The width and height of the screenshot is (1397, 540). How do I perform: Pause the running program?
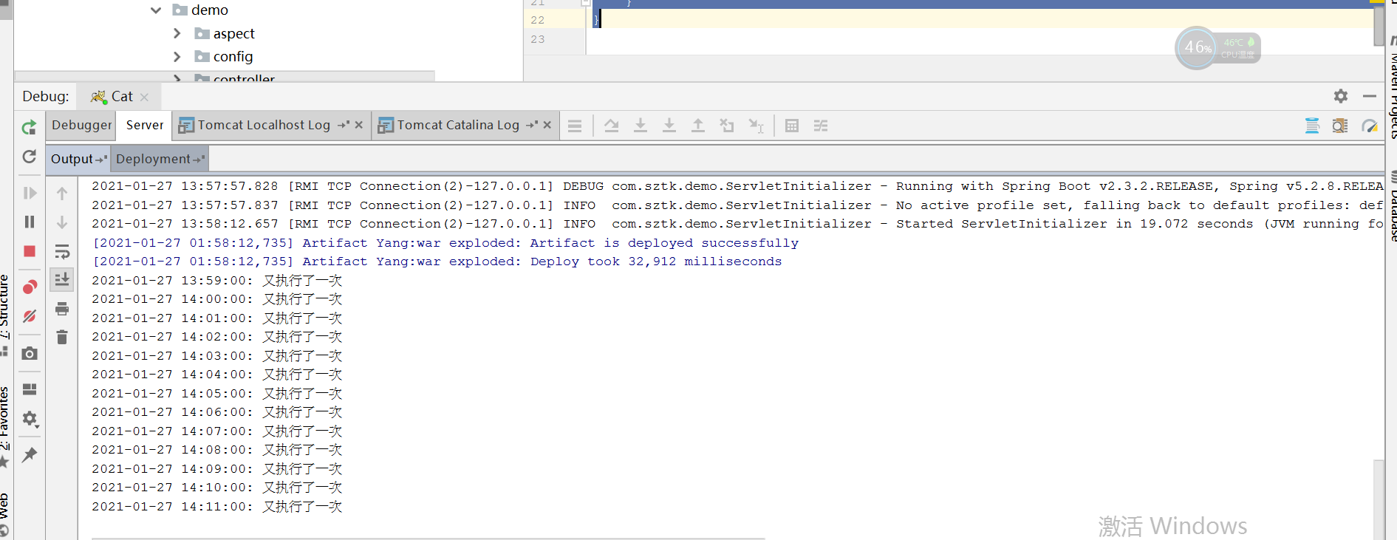[x=30, y=222]
